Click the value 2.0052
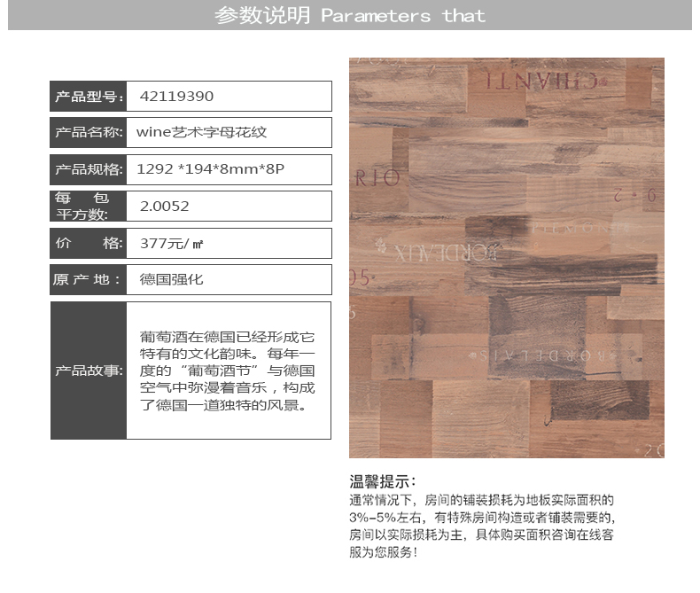This screenshot has height=593, width=700. tap(165, 207)
